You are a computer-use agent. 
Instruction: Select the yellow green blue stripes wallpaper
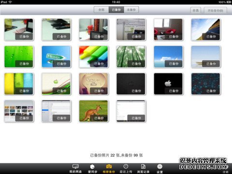click(19, 84)
